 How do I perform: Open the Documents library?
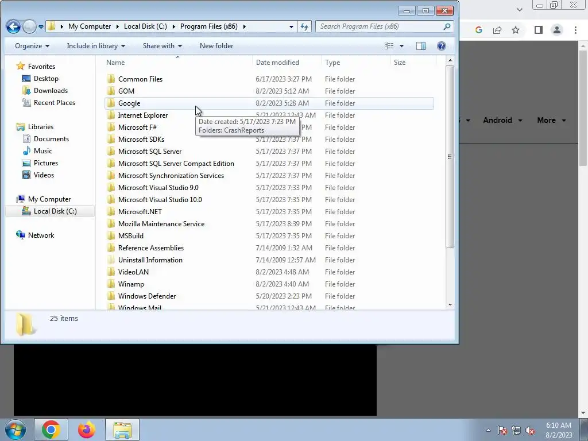click(x=46, y=139)
